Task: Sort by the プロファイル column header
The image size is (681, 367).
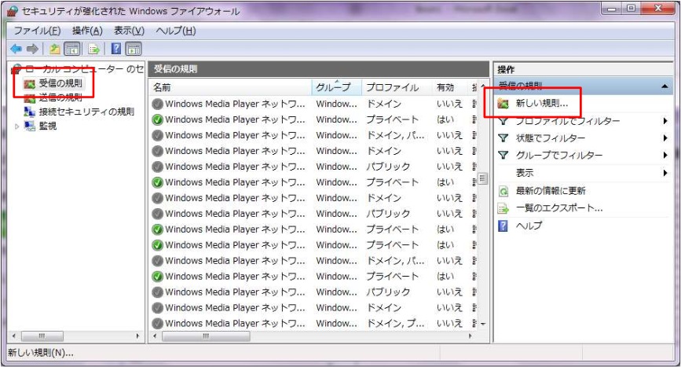Action: (397, 87)
